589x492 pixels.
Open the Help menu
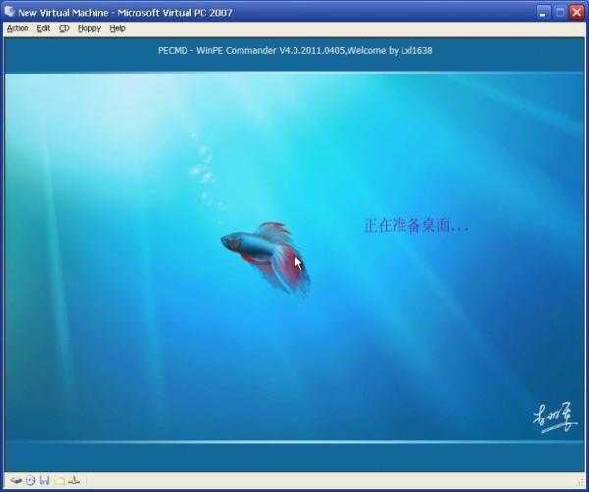pyautogui.click(x=117, y=28)
